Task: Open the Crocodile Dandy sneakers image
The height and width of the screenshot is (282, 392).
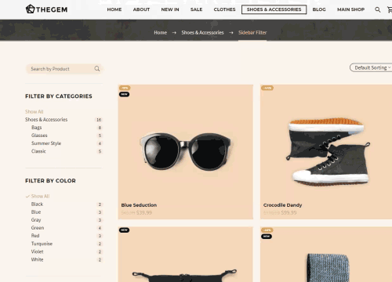Action: [328, 151]
